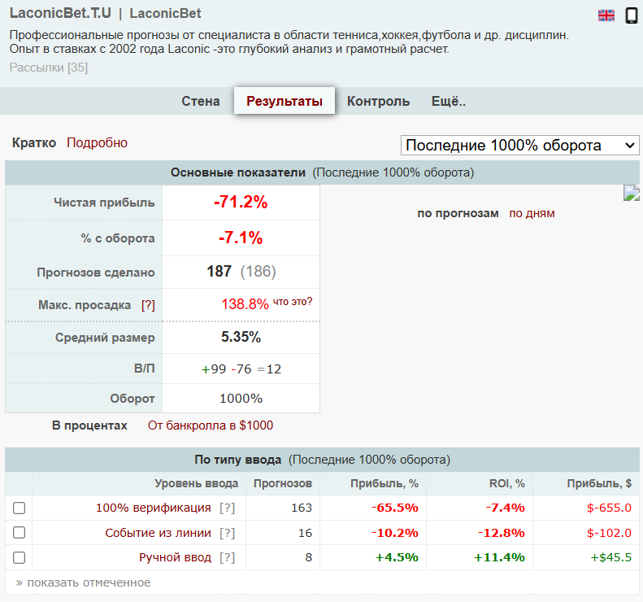Expand the Ещё.. menu
Image resolution: width=643 pixels, height=602 pixels.
pos(448,101)
